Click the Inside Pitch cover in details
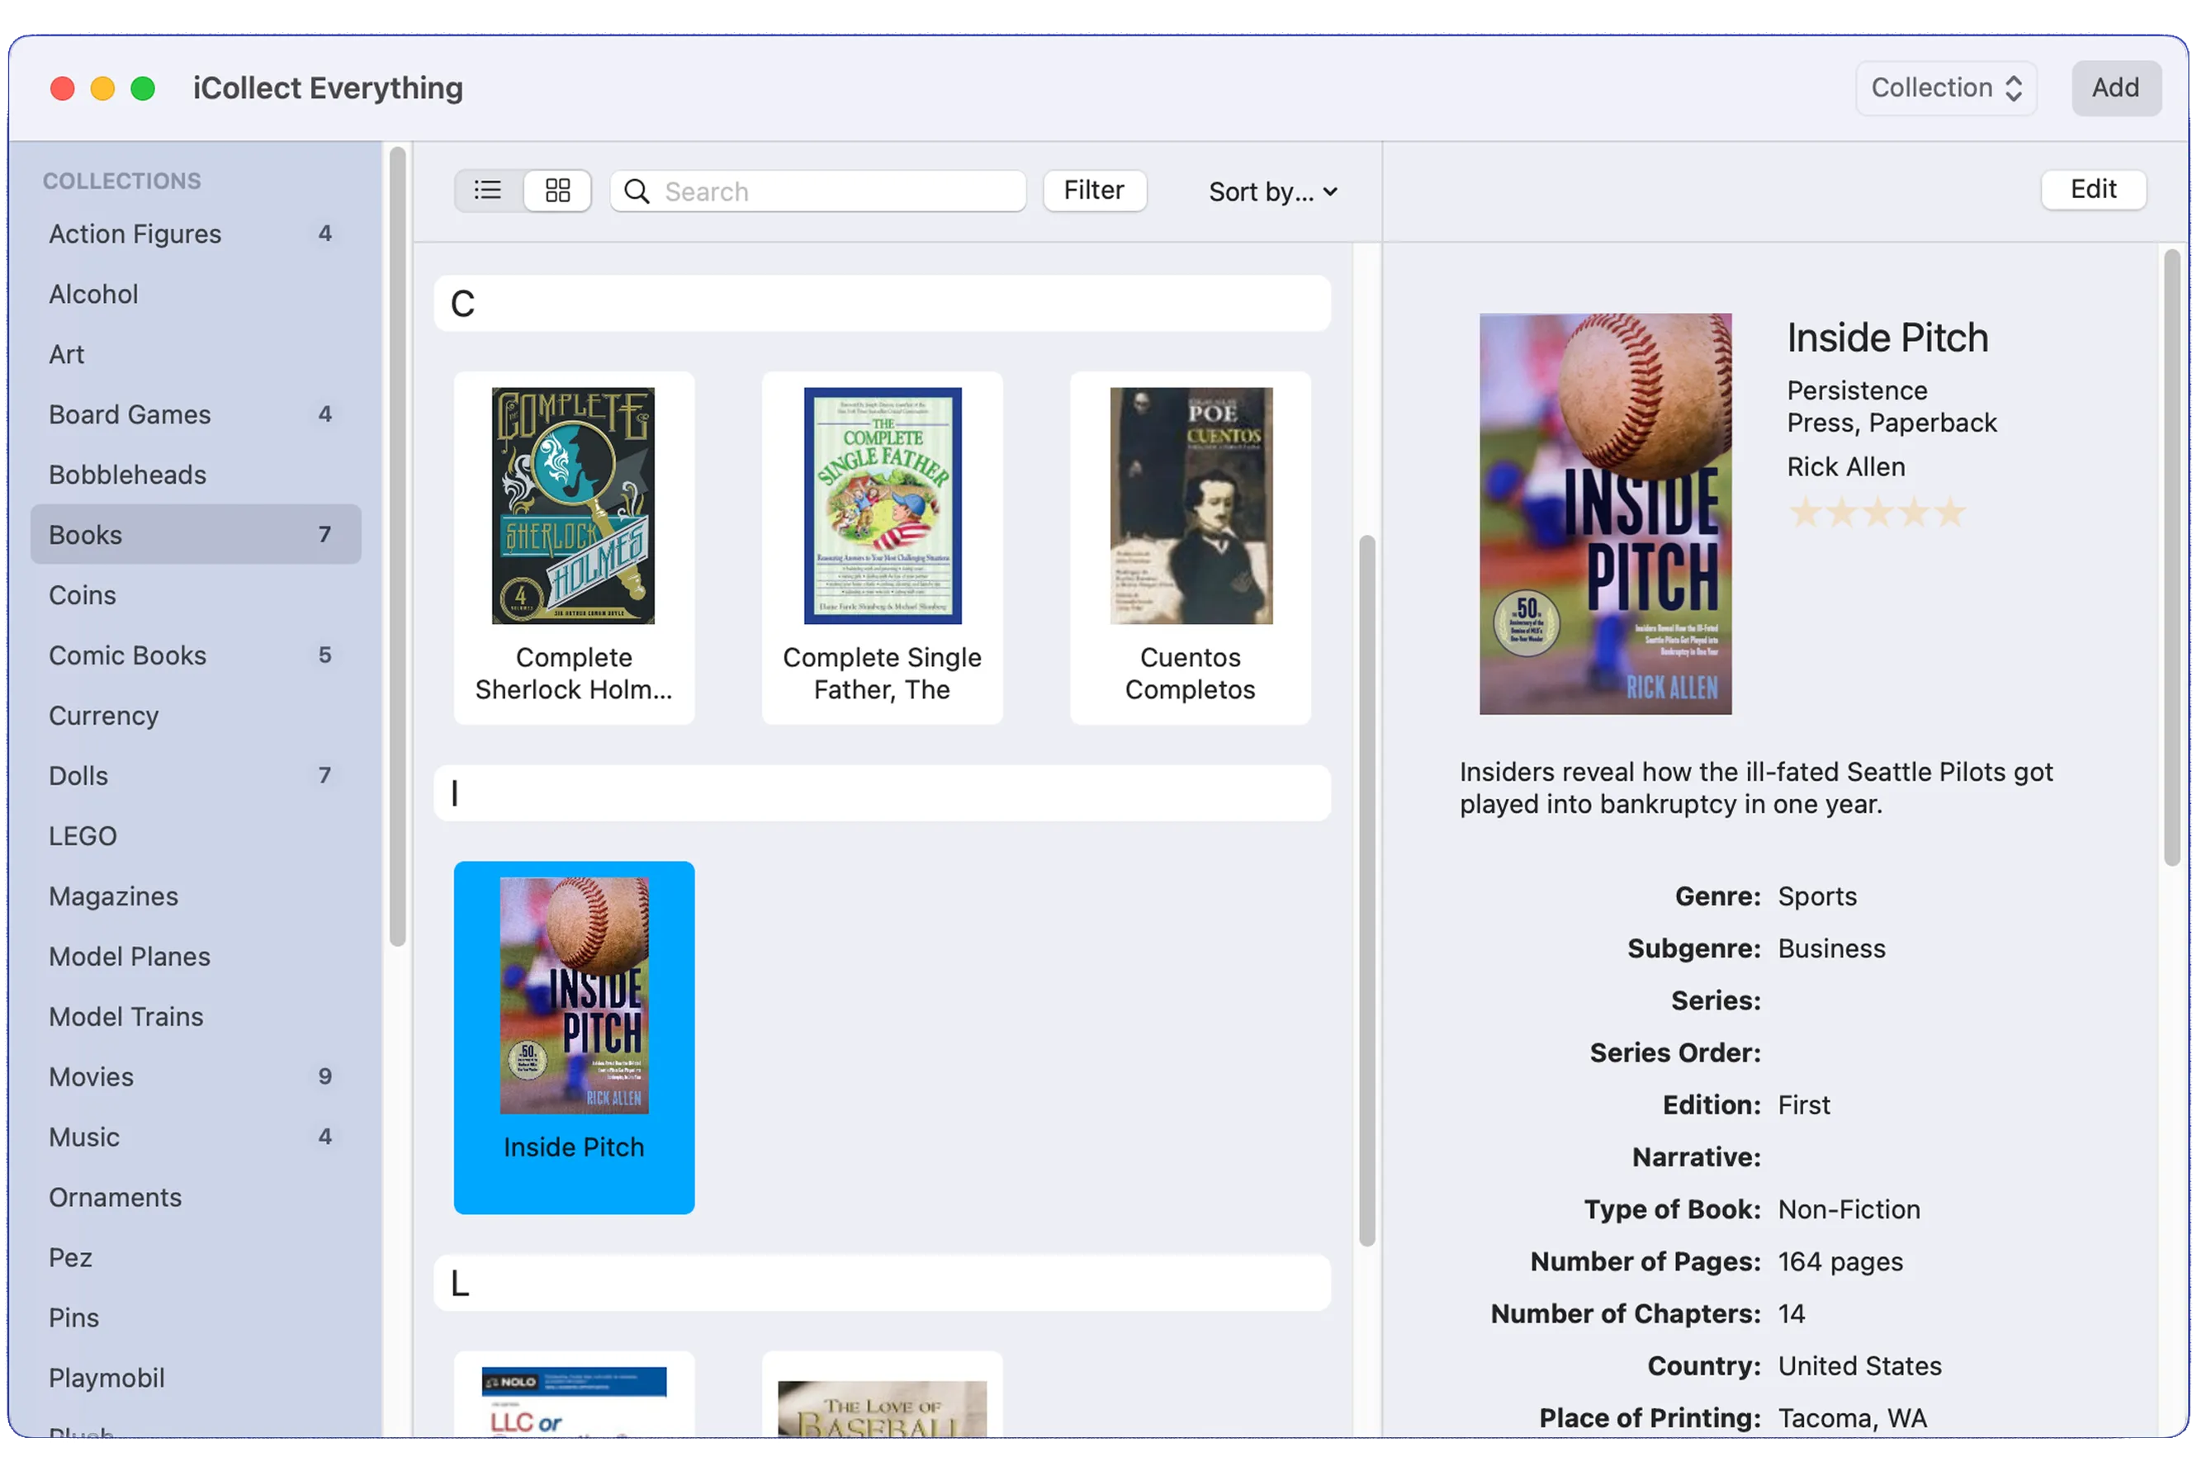Viewport: 2197px width, 1471px height. [x=1605, y=513]
